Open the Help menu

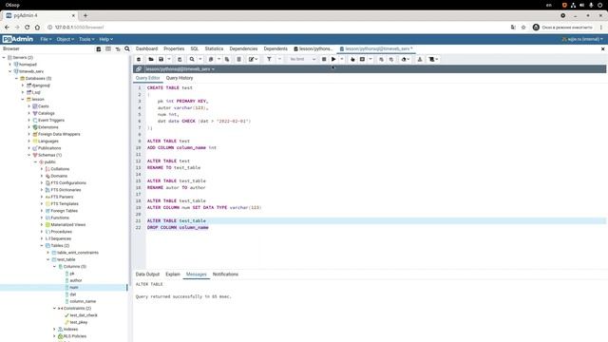coord(105,39)
